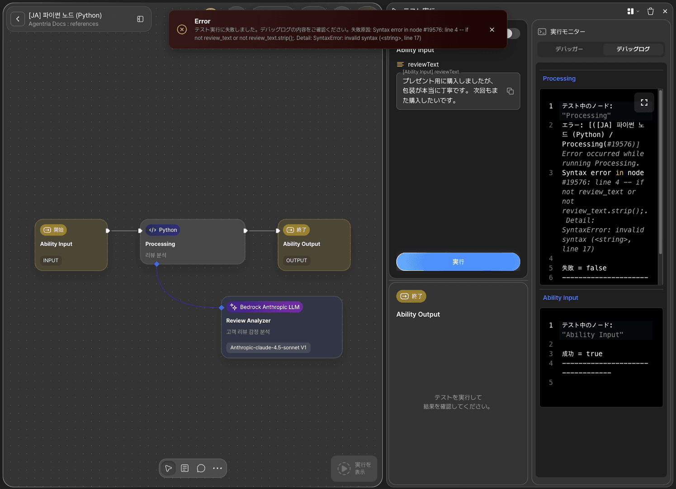Click the reviewText field type icon

point(400,65)
